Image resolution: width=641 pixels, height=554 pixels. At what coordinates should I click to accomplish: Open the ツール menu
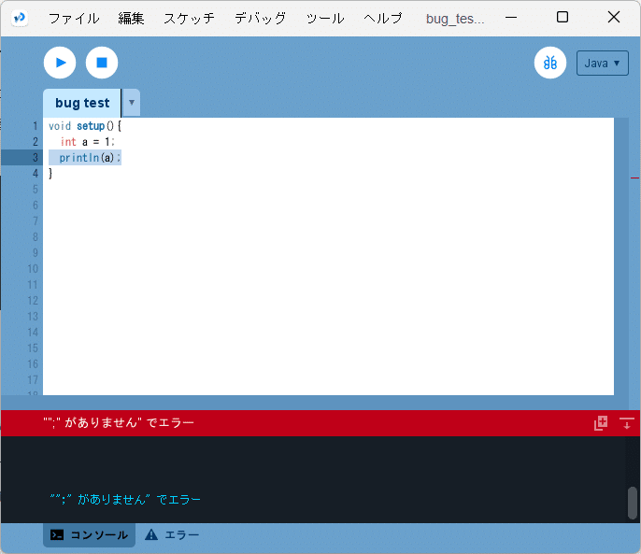pos(325,19)
